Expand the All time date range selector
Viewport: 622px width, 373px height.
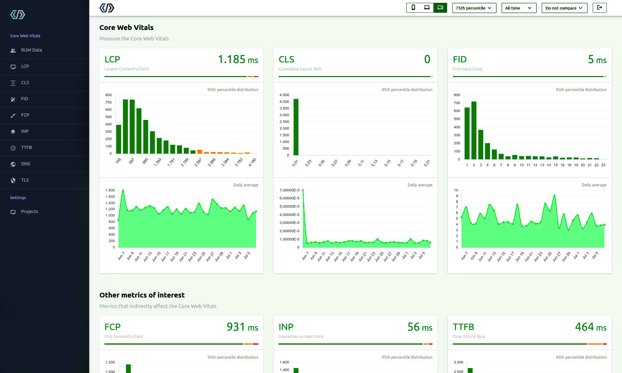point(519,8)
